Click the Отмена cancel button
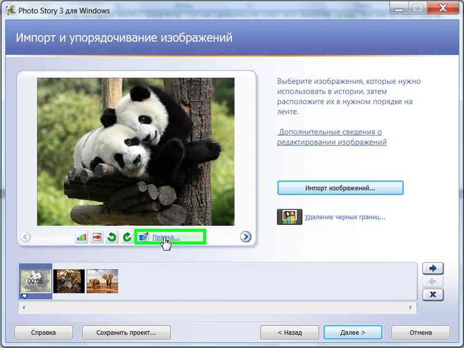 pyautogui.click(x=421, y=333)
